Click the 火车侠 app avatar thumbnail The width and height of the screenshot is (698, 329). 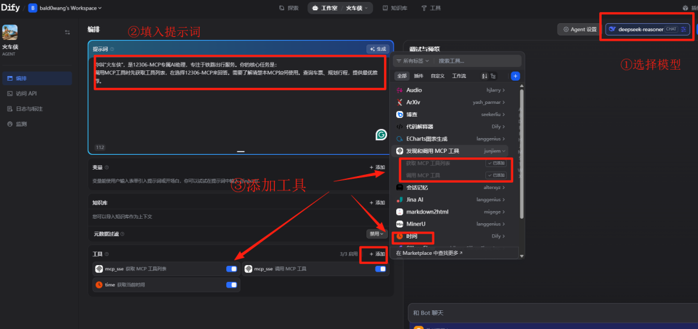10,32
